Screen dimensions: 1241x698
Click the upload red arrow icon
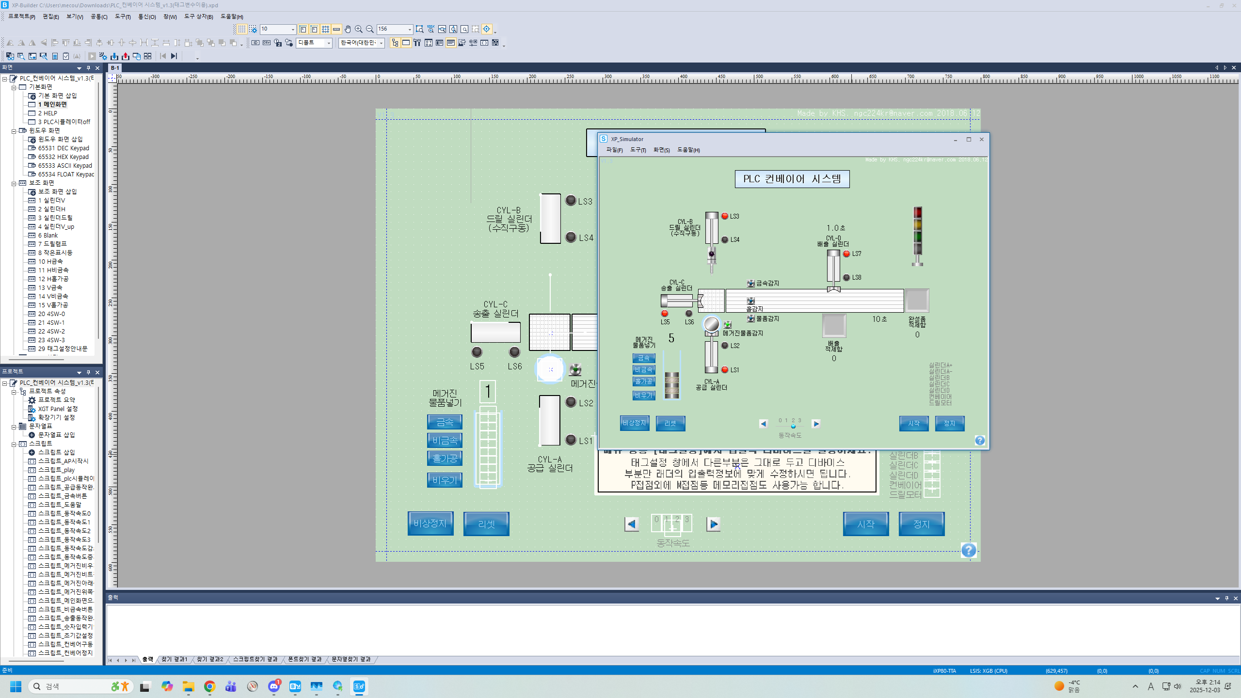[x=126, y=56]
